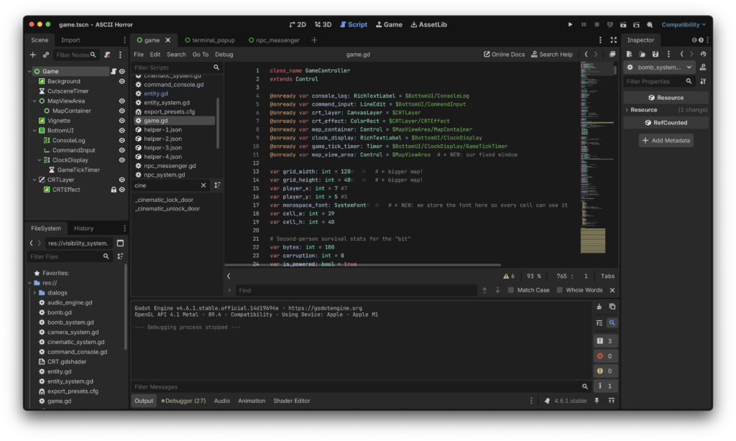Open the Debug menu in the script editor
This screenshot has height=441, width=736.
click(224, 55)
